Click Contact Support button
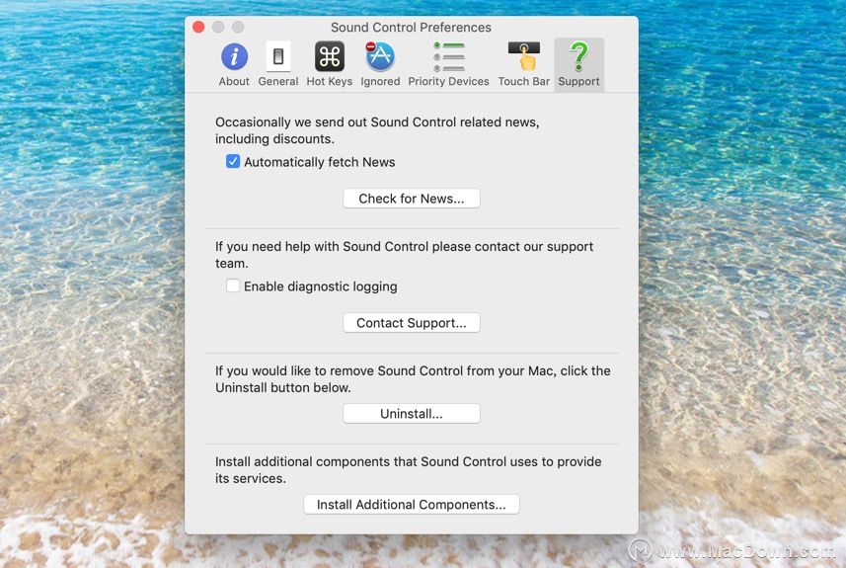 (x=411, y=323)
